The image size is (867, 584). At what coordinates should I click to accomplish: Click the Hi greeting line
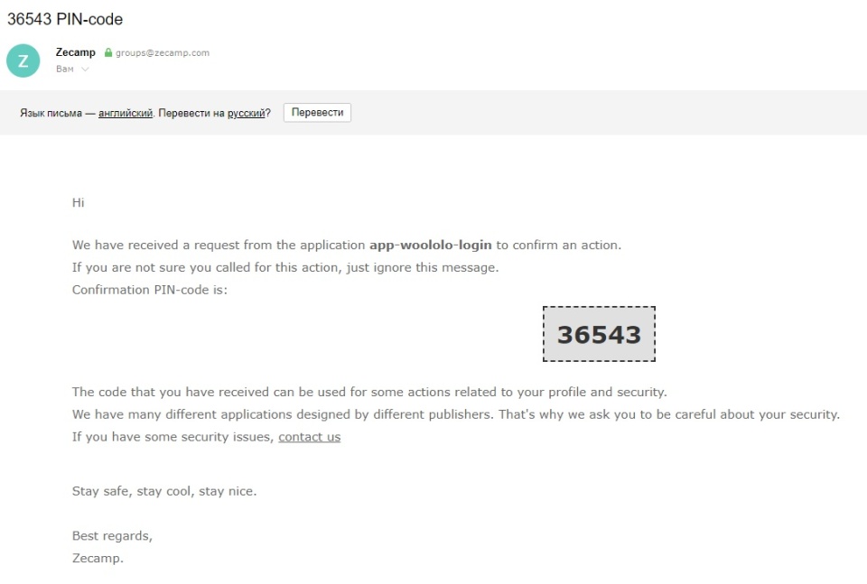pos(79,202)
